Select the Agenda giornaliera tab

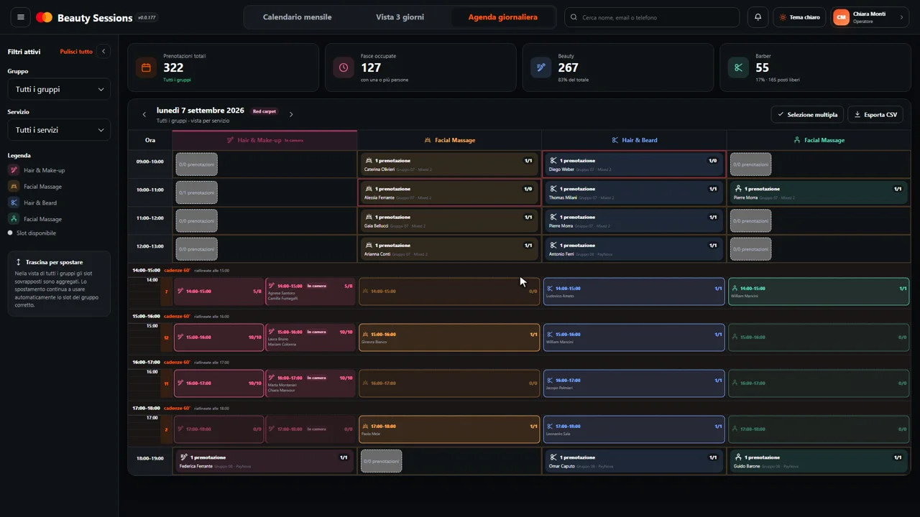[502, 17]
